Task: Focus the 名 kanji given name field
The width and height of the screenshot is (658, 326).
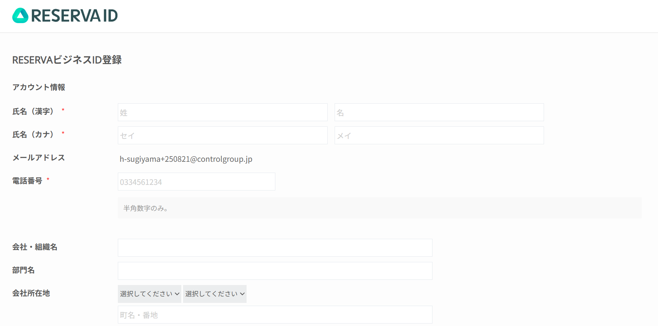Action: click(x=439, y=112)
